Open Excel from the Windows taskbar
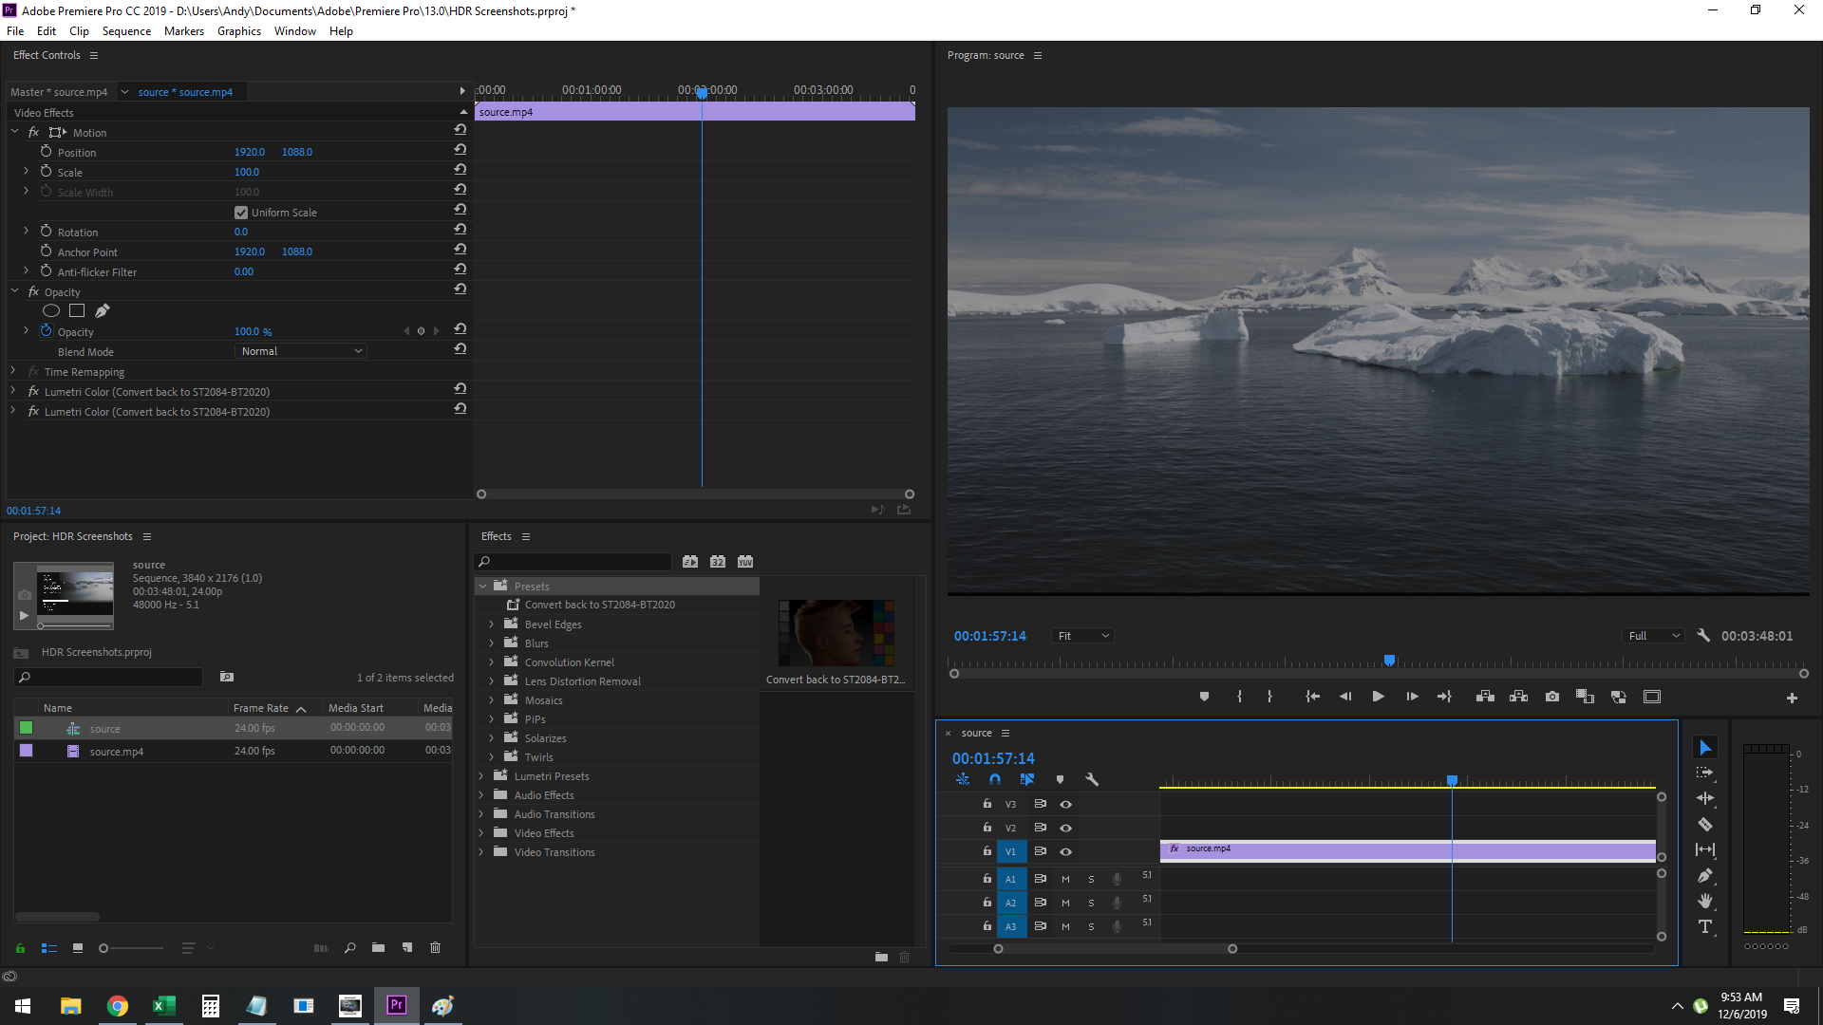Screen dimensions: 1823x1025 pos(163,1005)
